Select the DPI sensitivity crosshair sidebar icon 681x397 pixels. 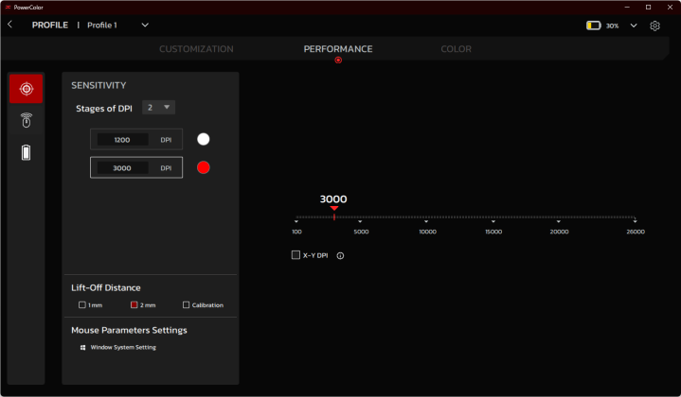[27, 88]
